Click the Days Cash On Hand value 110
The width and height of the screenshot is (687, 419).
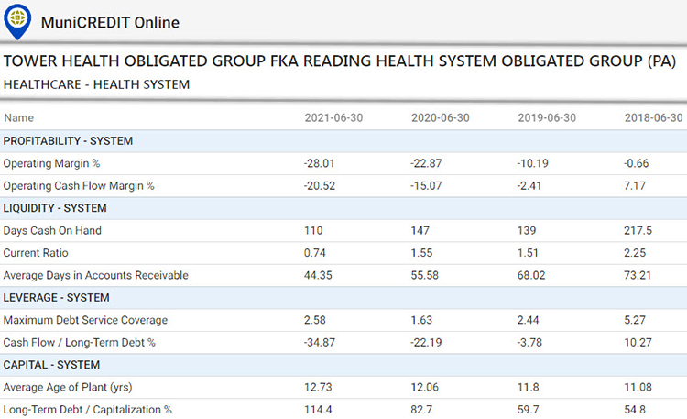(313, 230)
